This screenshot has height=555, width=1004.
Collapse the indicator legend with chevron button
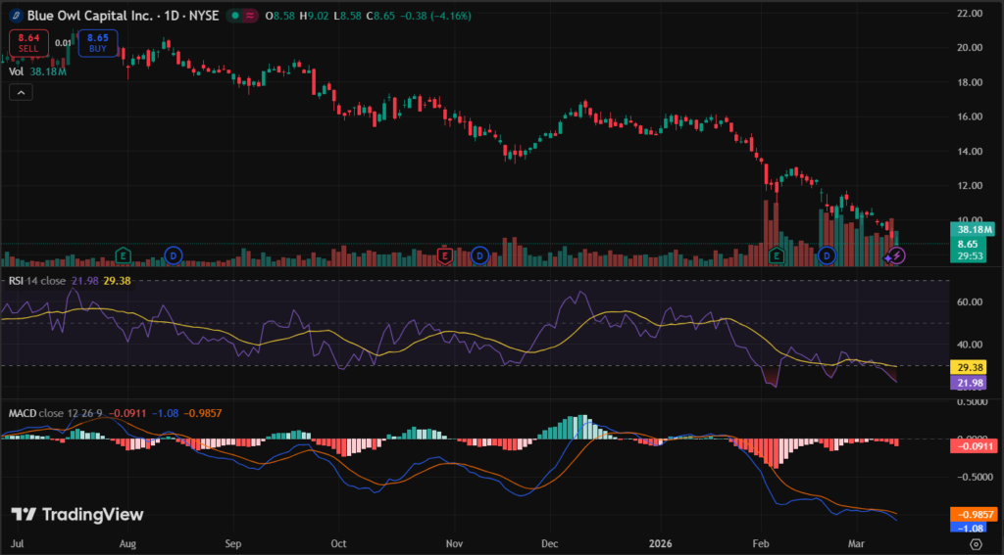coord(22,92)
